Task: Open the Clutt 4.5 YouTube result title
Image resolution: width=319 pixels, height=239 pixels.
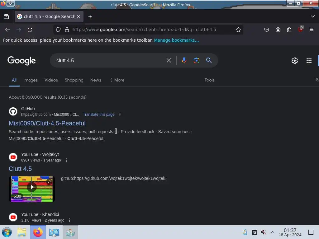Action: [x=20, y=169]
